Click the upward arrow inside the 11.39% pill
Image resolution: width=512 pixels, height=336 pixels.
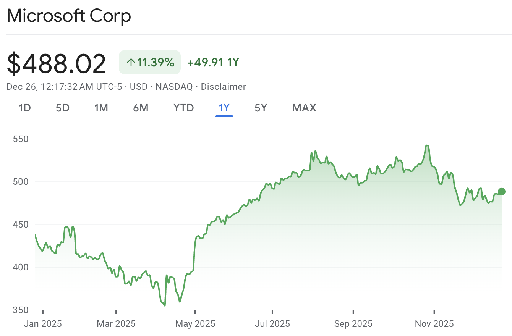(130, 62)
